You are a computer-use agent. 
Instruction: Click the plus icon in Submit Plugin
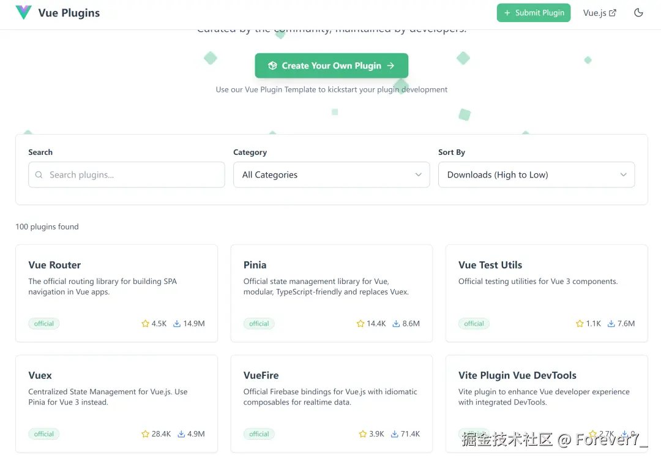pyautogui.click(x=507, y=13)
